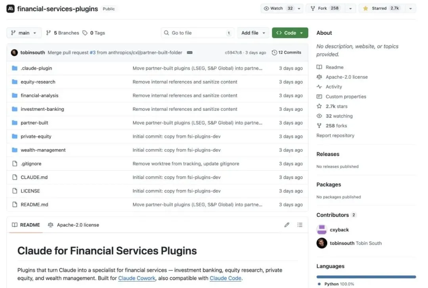Screen dimensions: 428x288
Task: Click the cxyback contributor avatar
Action: [322, 230]
